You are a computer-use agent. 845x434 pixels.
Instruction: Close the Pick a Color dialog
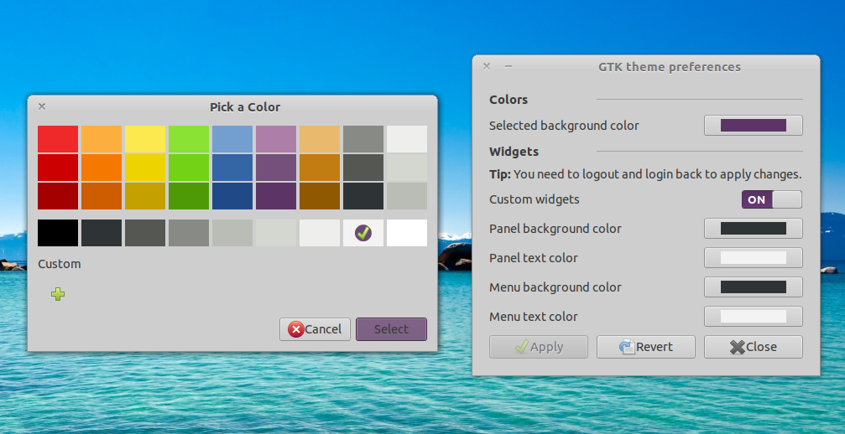click(42, 106)
